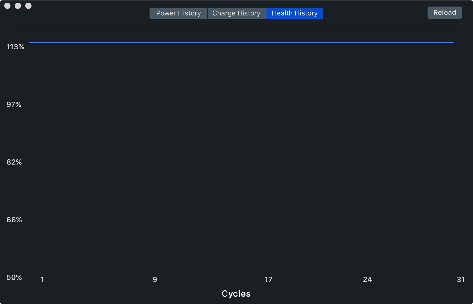Click the Reload button
This screenshot has width=473, height=304.
click(x=445, y=13)
